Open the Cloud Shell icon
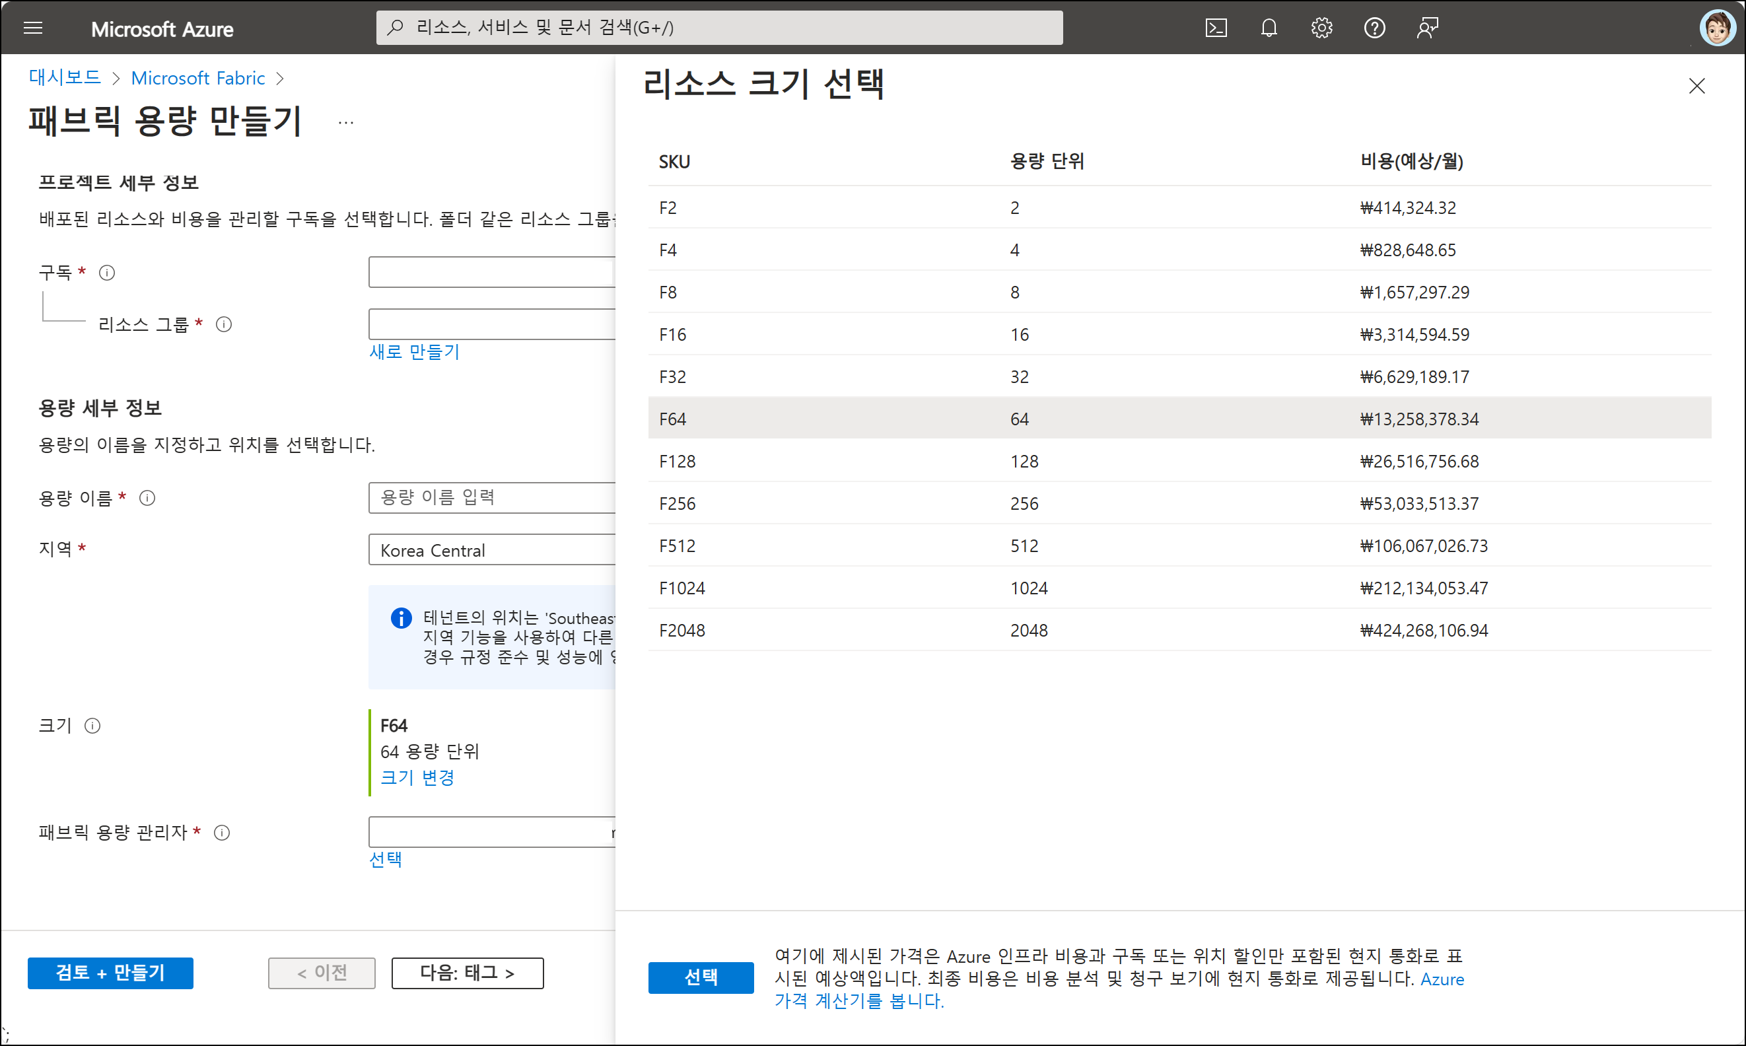 click(x=1216, y=28)
